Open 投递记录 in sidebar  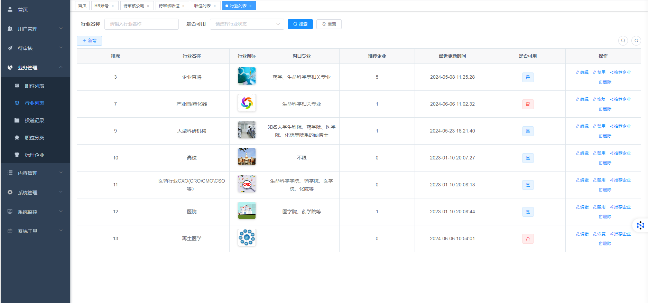34,120
